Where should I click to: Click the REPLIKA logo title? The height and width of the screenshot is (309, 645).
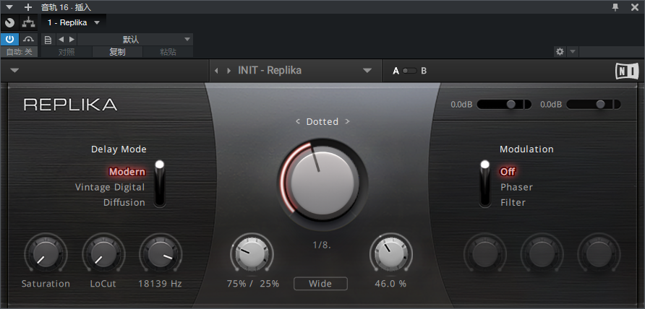[70, 105]
